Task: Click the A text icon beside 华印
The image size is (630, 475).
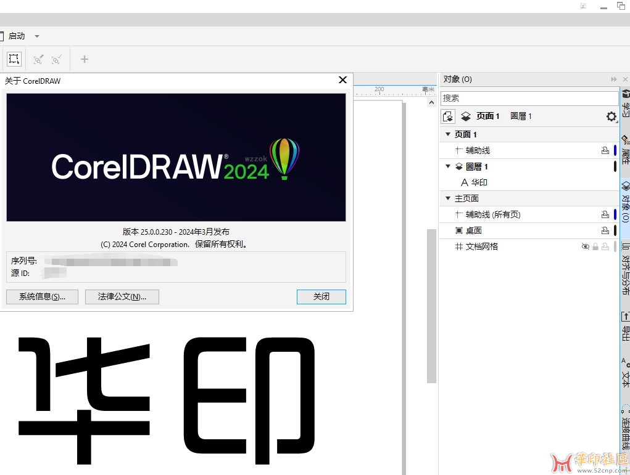Action: (x=465, y=182)
